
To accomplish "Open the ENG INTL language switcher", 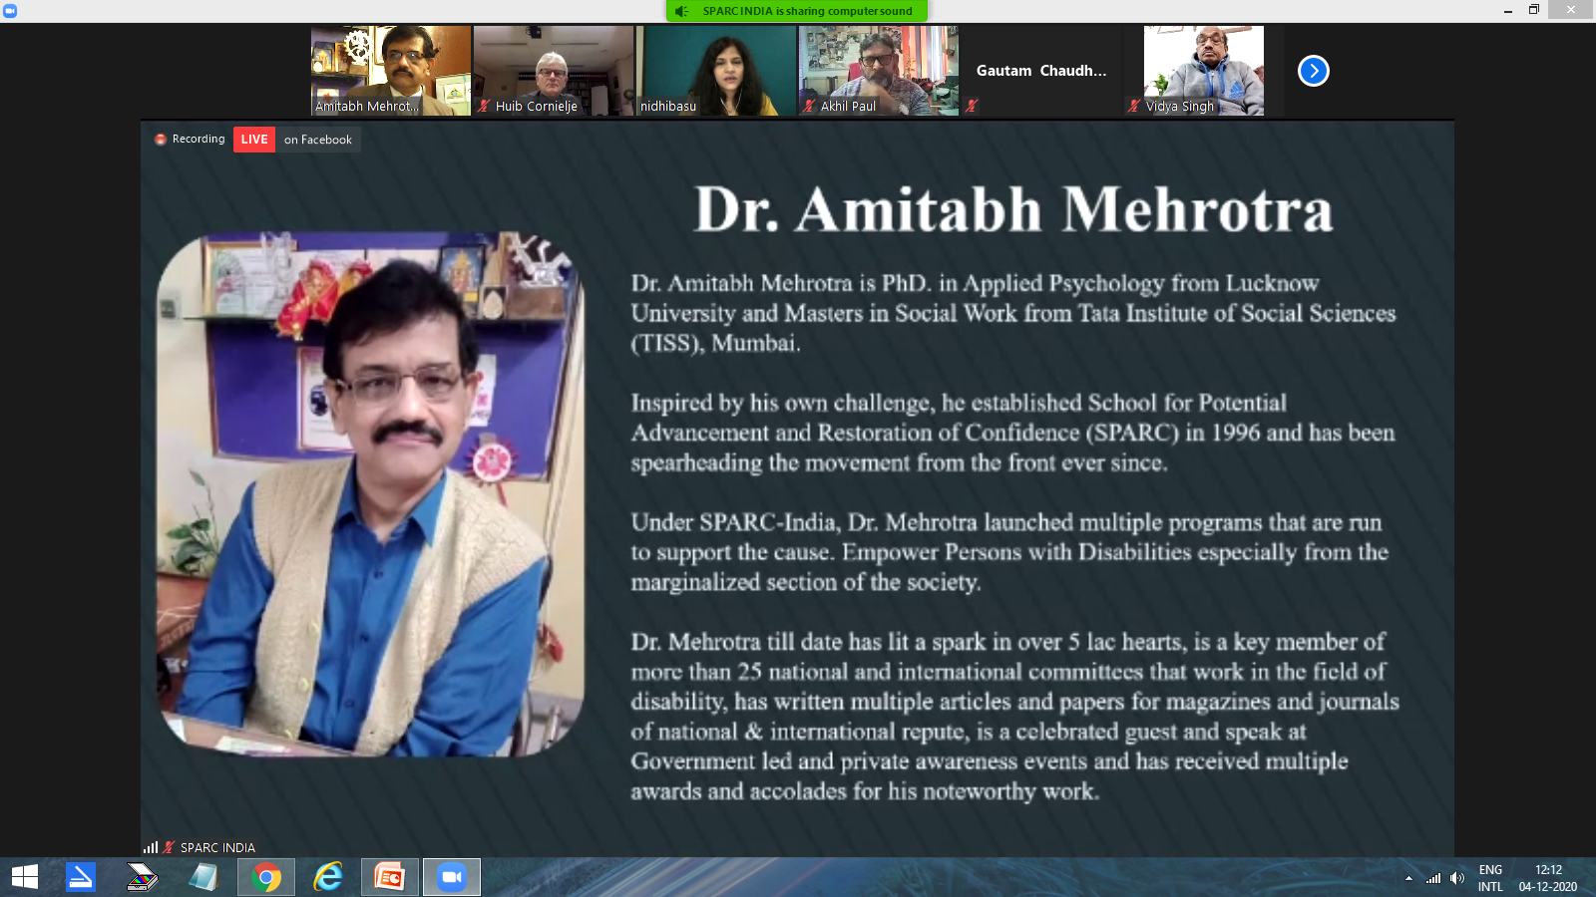I will pos(1490,878).
